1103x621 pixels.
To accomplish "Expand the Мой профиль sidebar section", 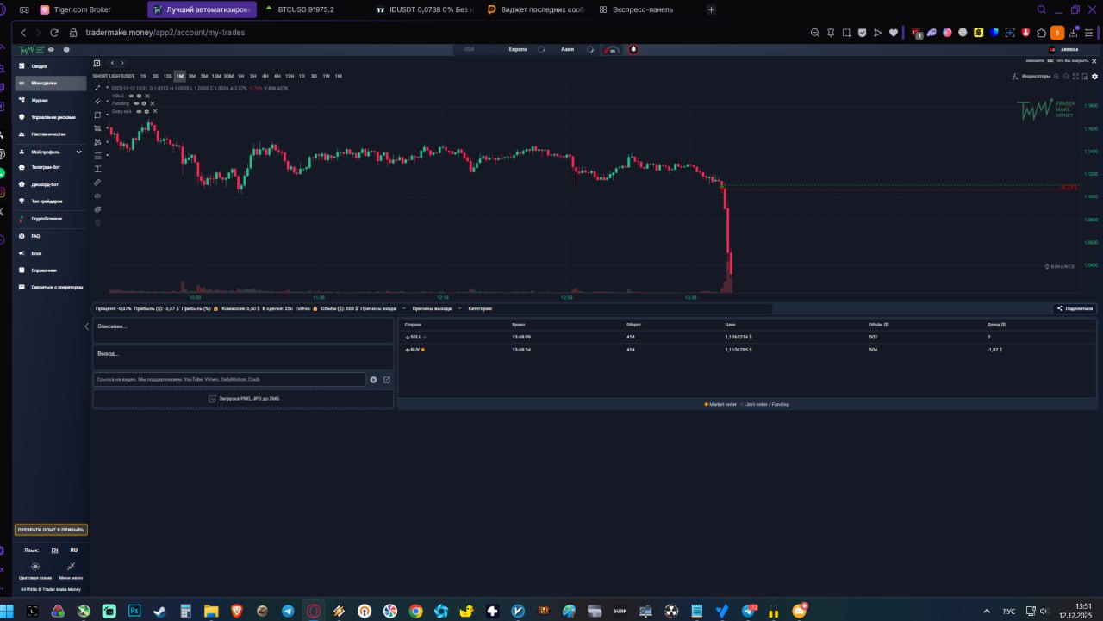I will click(x=78, y=152).
